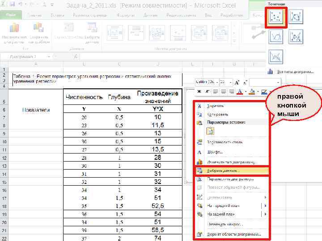
Task: Pick the third chart layout thumbnail in gallery
Action: click(157, 33)
